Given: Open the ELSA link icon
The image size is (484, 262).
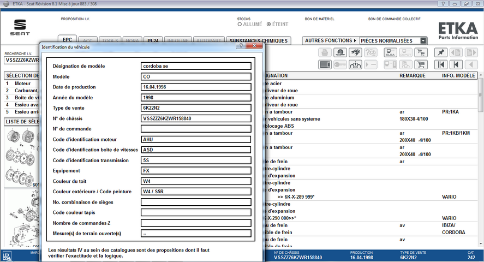Looking at the screenshot, I should point(391,53).
